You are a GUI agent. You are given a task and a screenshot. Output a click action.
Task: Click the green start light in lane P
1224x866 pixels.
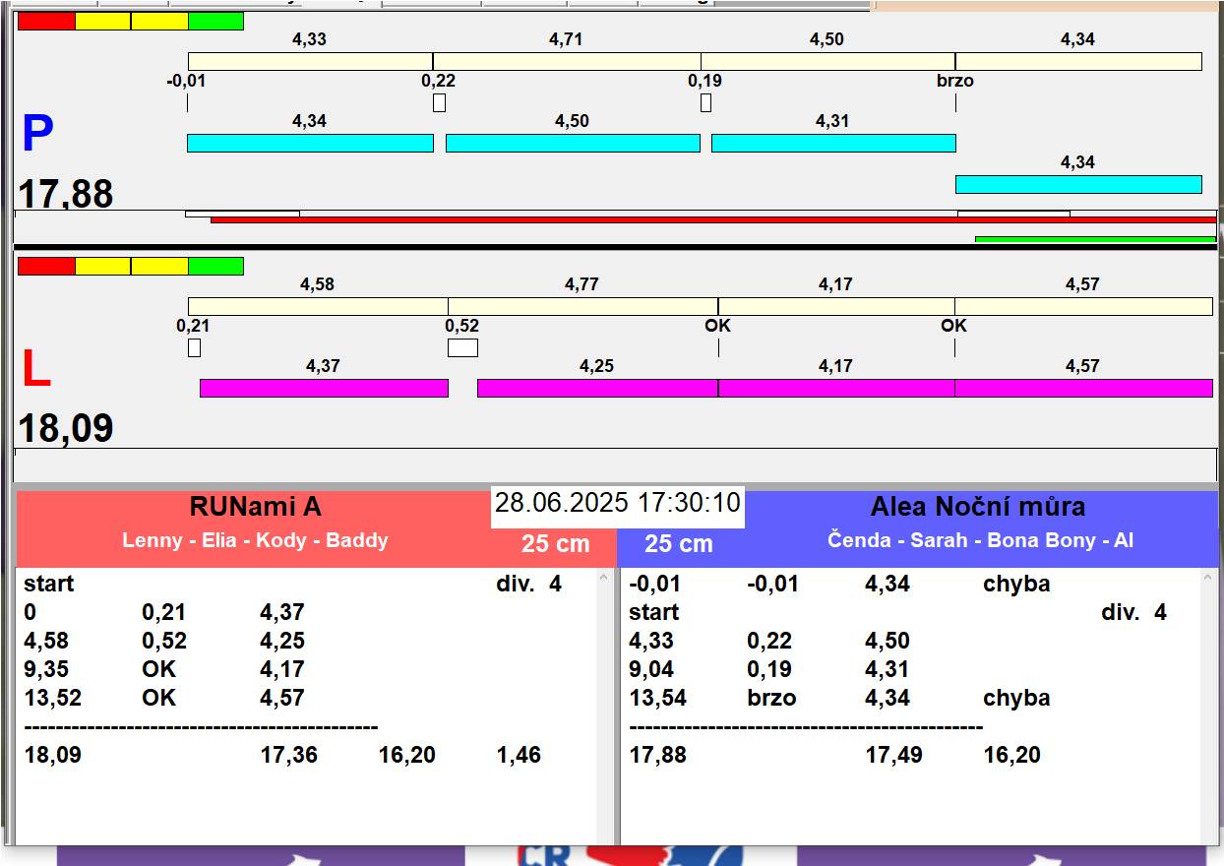[215, 21]
